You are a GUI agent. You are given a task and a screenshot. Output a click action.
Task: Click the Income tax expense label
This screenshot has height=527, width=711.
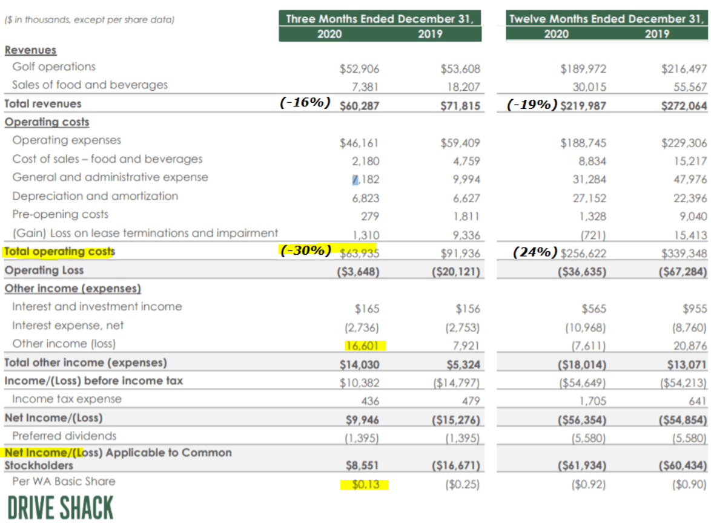point(67,399)
